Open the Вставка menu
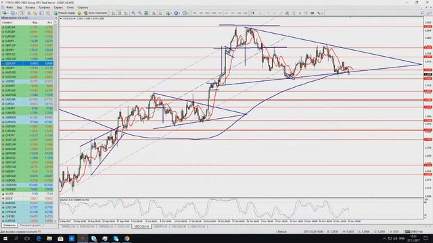The width and height of the screenshot is (433, 243). [x=30, y=7]
